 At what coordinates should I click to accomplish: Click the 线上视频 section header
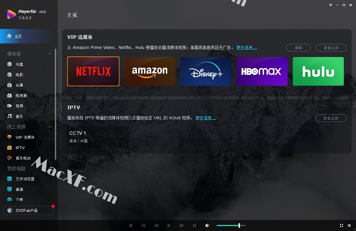[17, 127]
